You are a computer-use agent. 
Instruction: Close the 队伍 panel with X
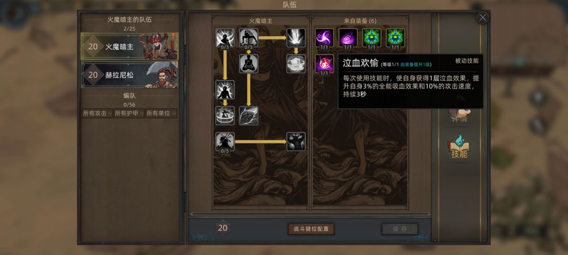[x=482, y=18]
